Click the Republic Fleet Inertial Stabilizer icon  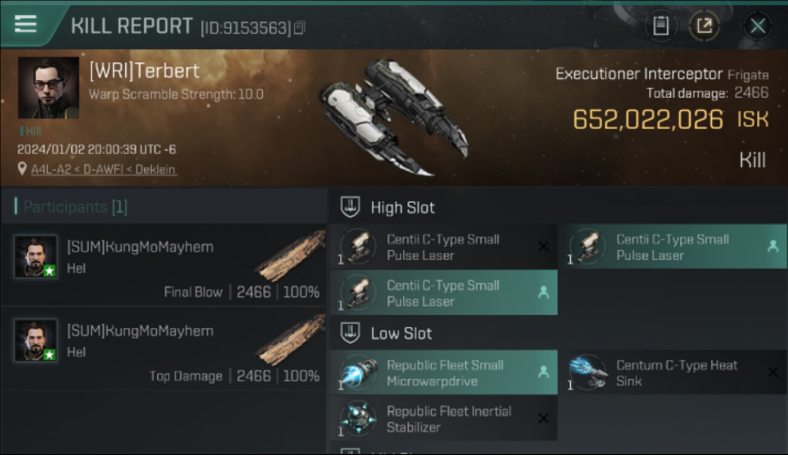(358, 419)
